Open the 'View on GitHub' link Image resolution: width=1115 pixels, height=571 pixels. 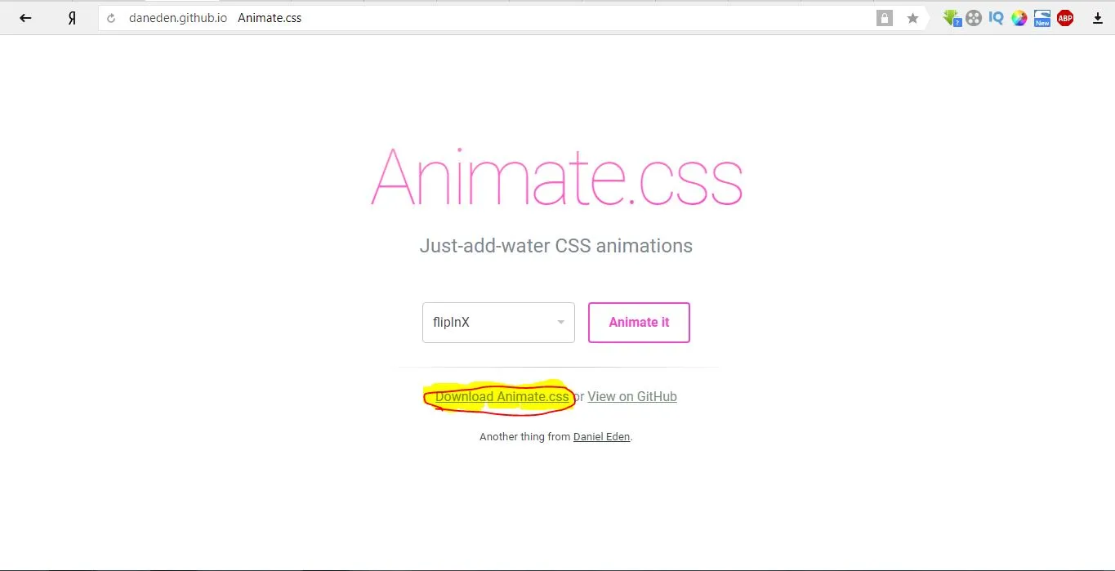click(632, 397)
